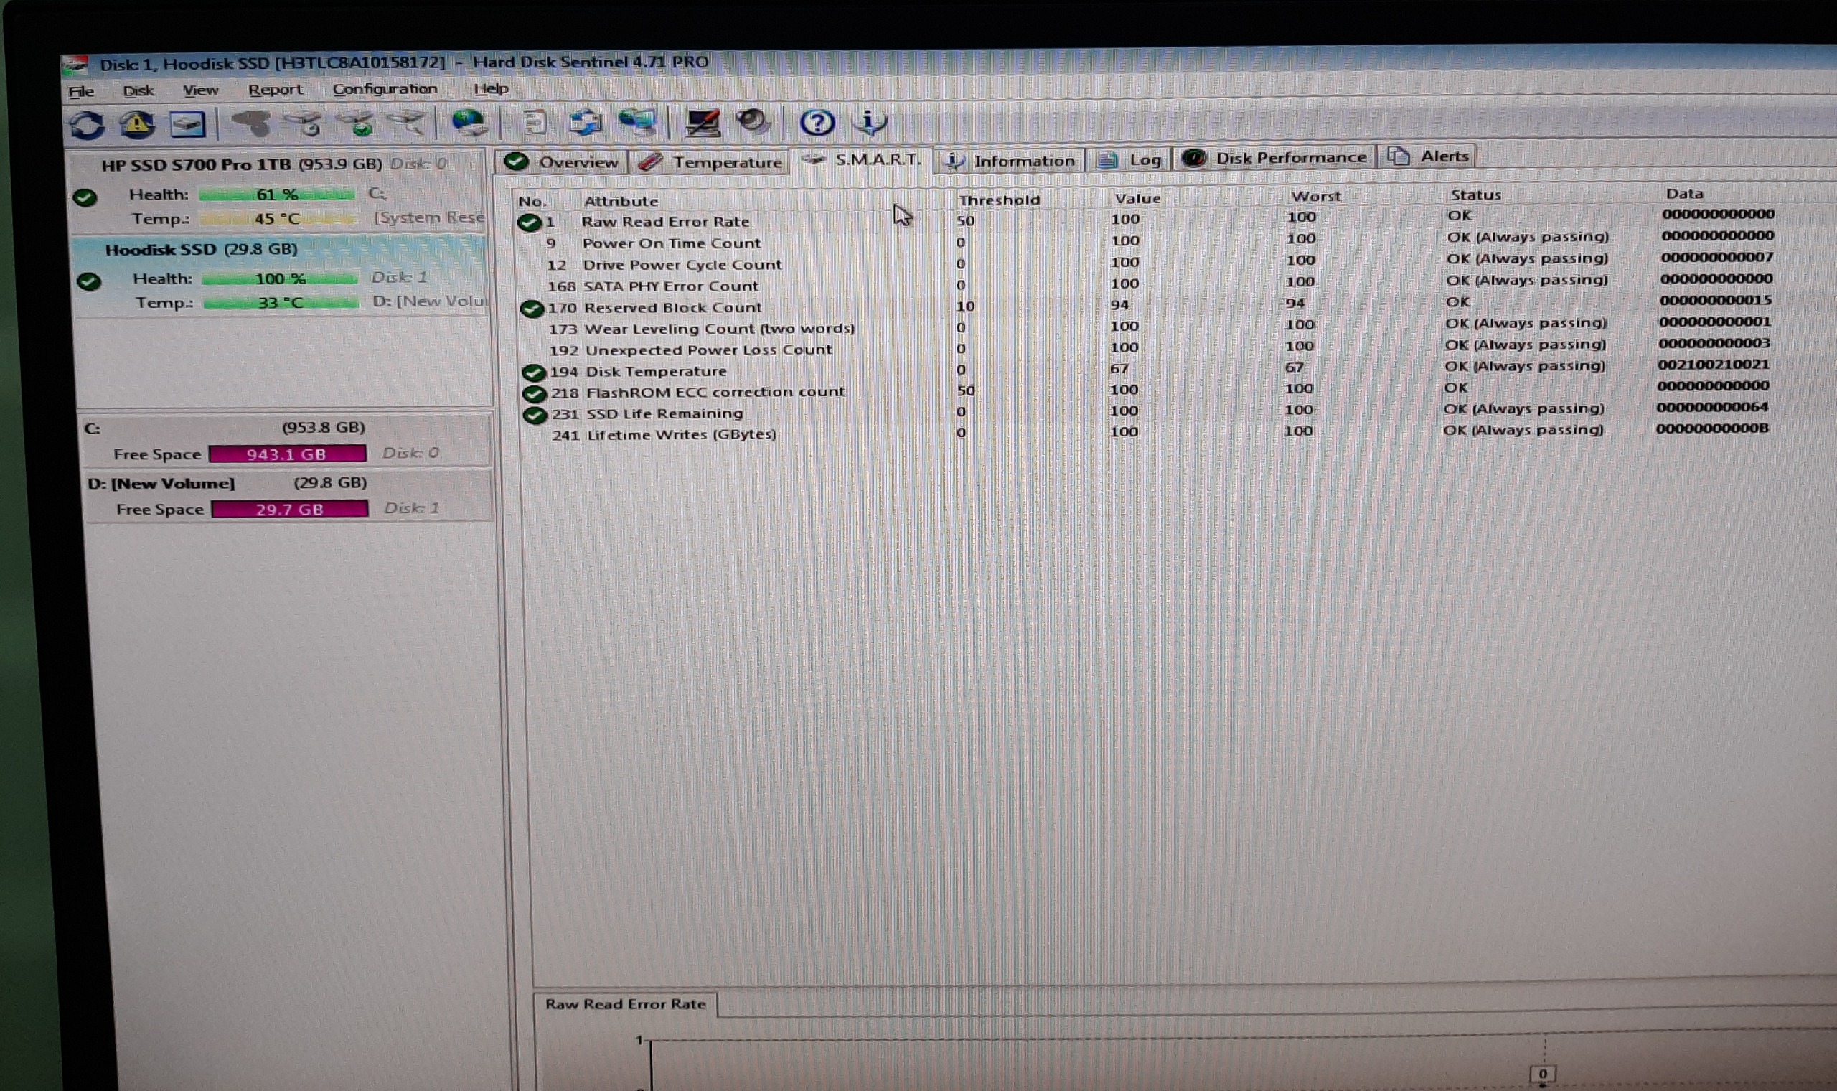The image size is (1837, 1091).
Task: Open the Configuration menu
Action: click(x=385, y=89)
